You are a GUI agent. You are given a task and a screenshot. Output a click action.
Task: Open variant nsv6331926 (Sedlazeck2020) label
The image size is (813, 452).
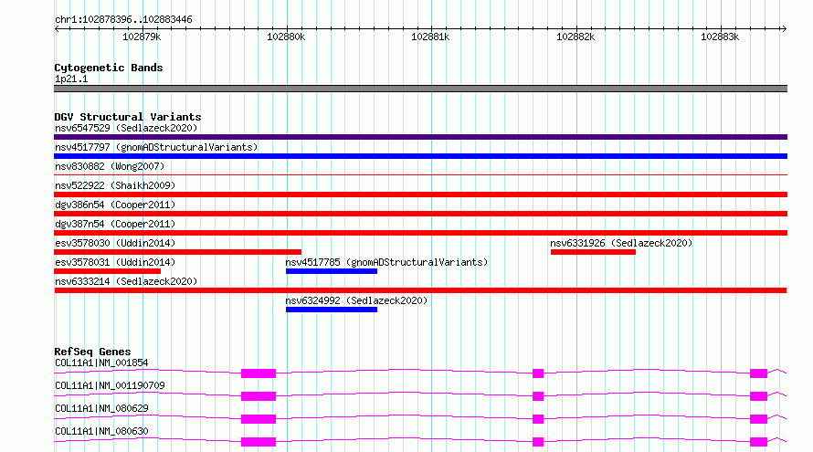pos(621,243)
